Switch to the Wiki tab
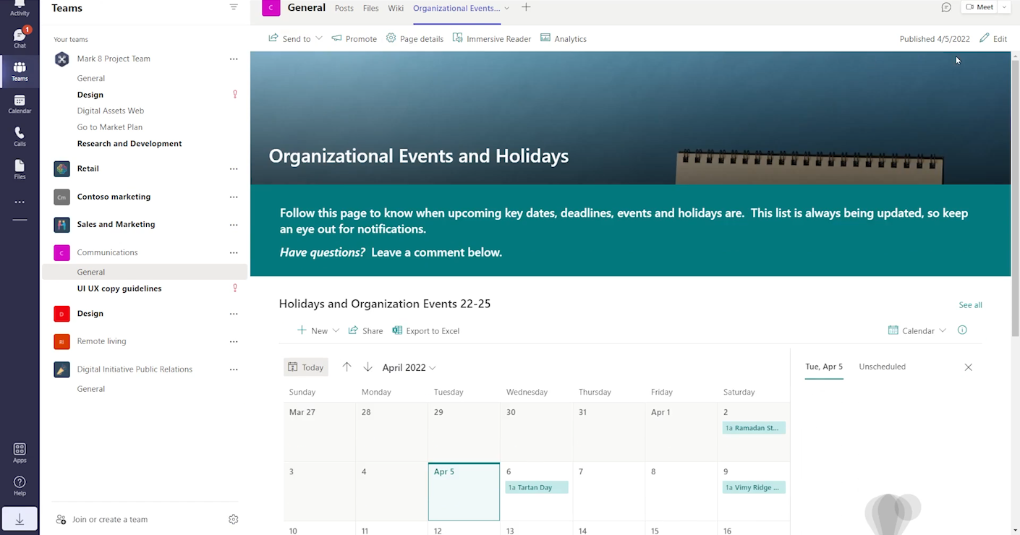Screen dimensions: 1020x535 click(396, 8)
